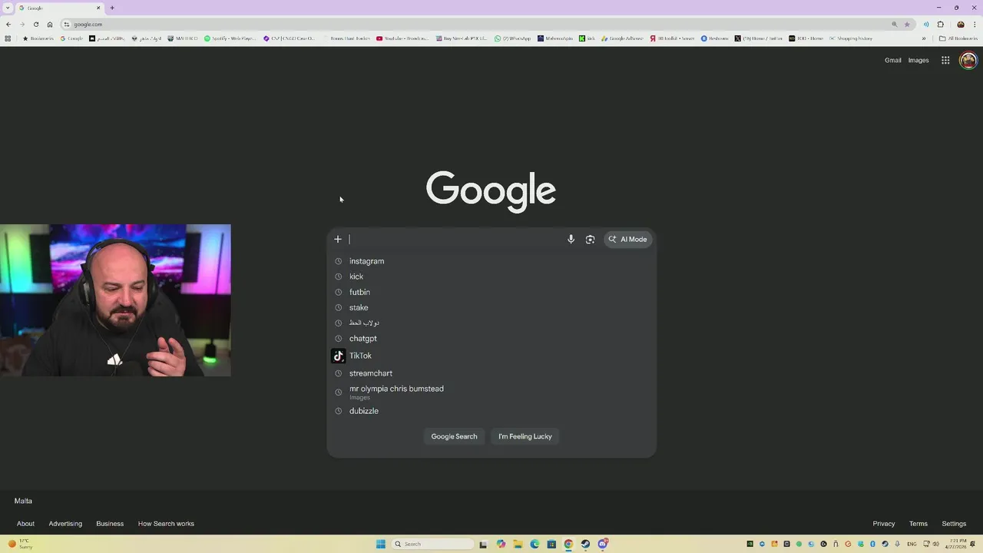Open Chrome three-dot menu
Screen dimensions: 983x553
[x=975, y=24]
